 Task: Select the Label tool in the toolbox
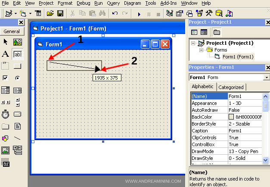[6, 54]
